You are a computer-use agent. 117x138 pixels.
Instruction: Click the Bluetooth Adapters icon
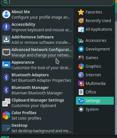click(6, 77)
